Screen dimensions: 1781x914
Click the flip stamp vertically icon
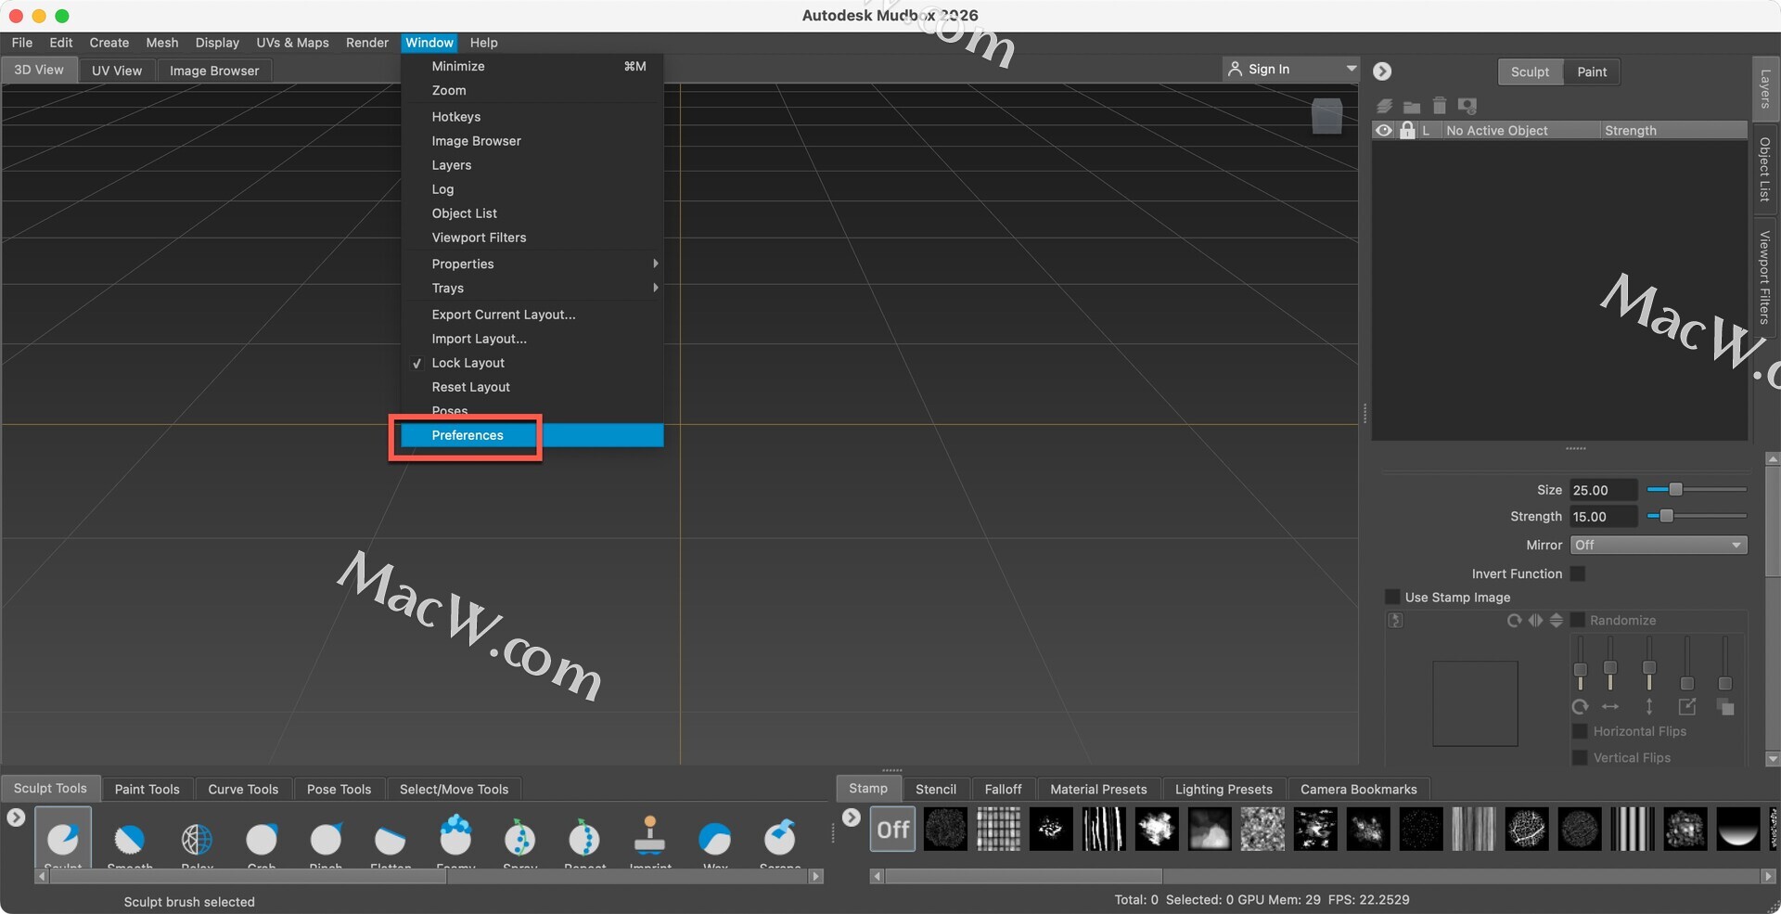[1557, 620]
